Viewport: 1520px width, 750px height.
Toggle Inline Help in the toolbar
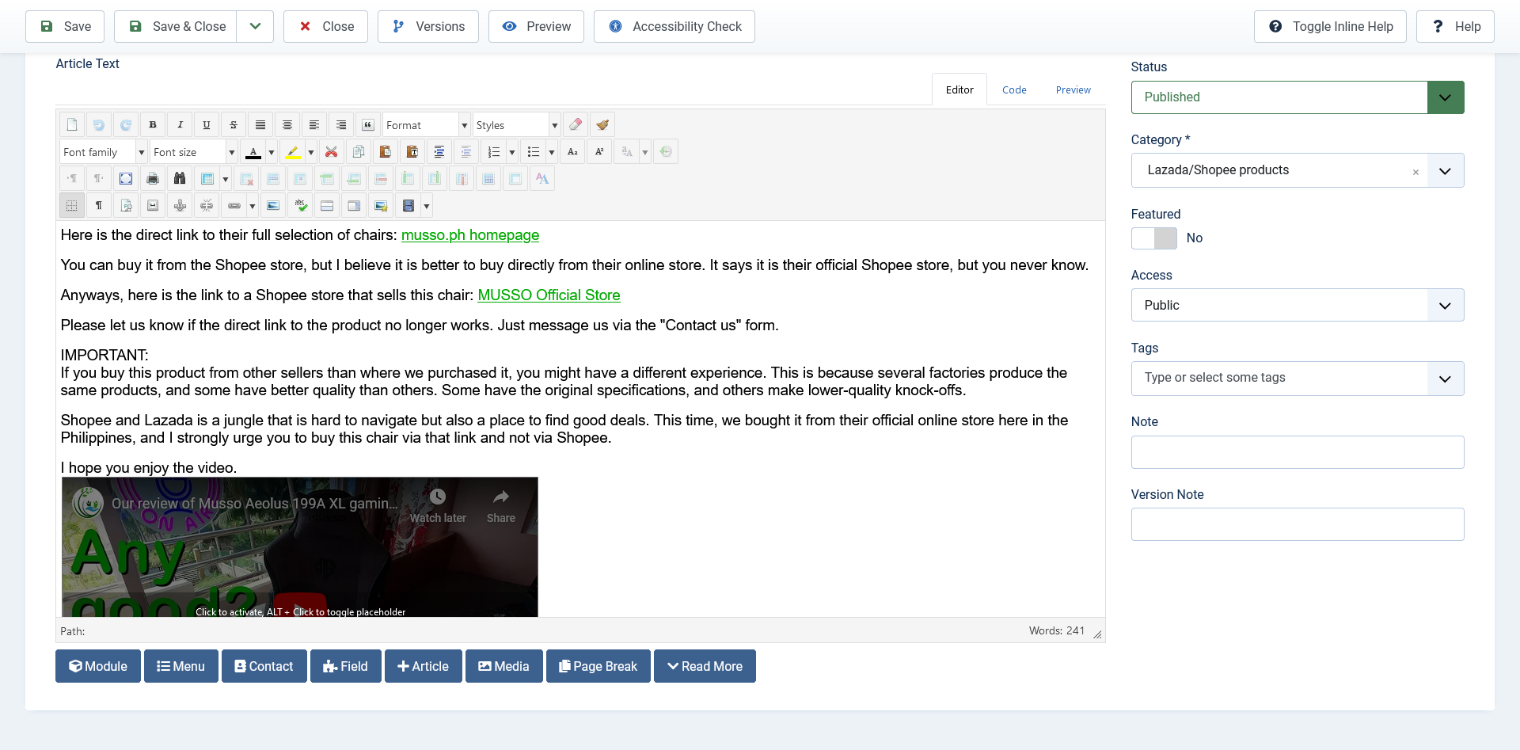click(1330, 26)
